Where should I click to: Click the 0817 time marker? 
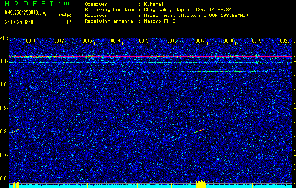tap(200, 41)
